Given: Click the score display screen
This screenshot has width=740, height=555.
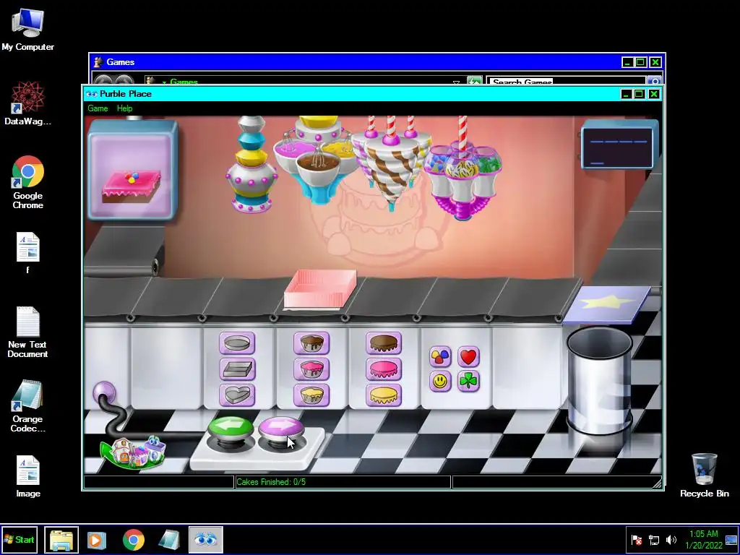Looking at the screenshot, I should click(x=618, y=145).
